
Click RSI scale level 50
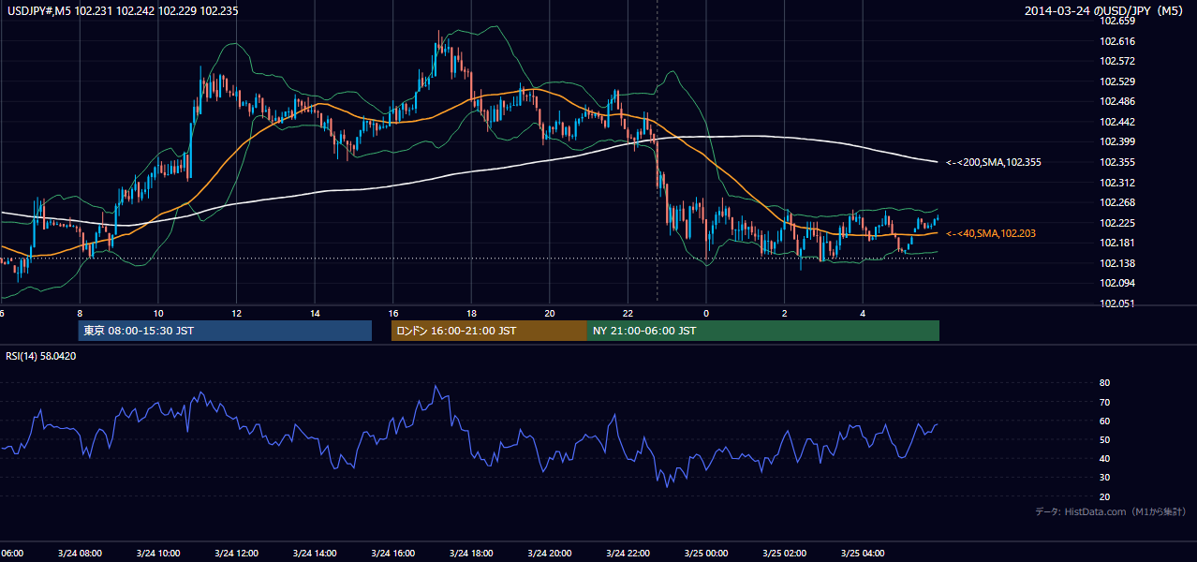[1105, 439]
